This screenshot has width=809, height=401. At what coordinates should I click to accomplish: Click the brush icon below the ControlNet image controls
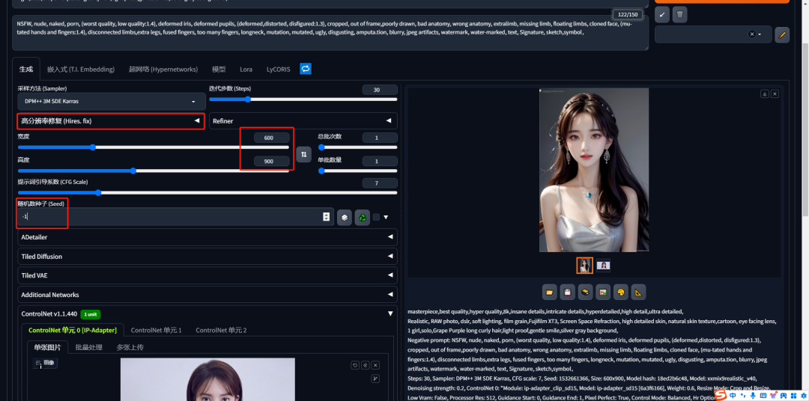tap(375, 379)
